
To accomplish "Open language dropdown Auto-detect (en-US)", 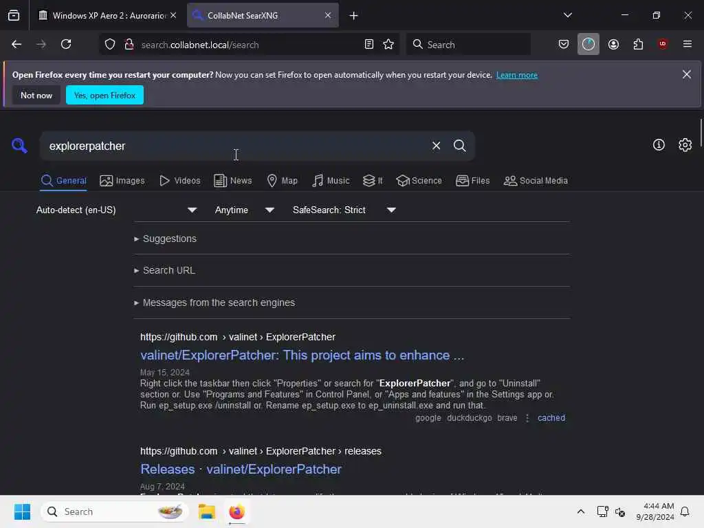I will click(116, 210).
